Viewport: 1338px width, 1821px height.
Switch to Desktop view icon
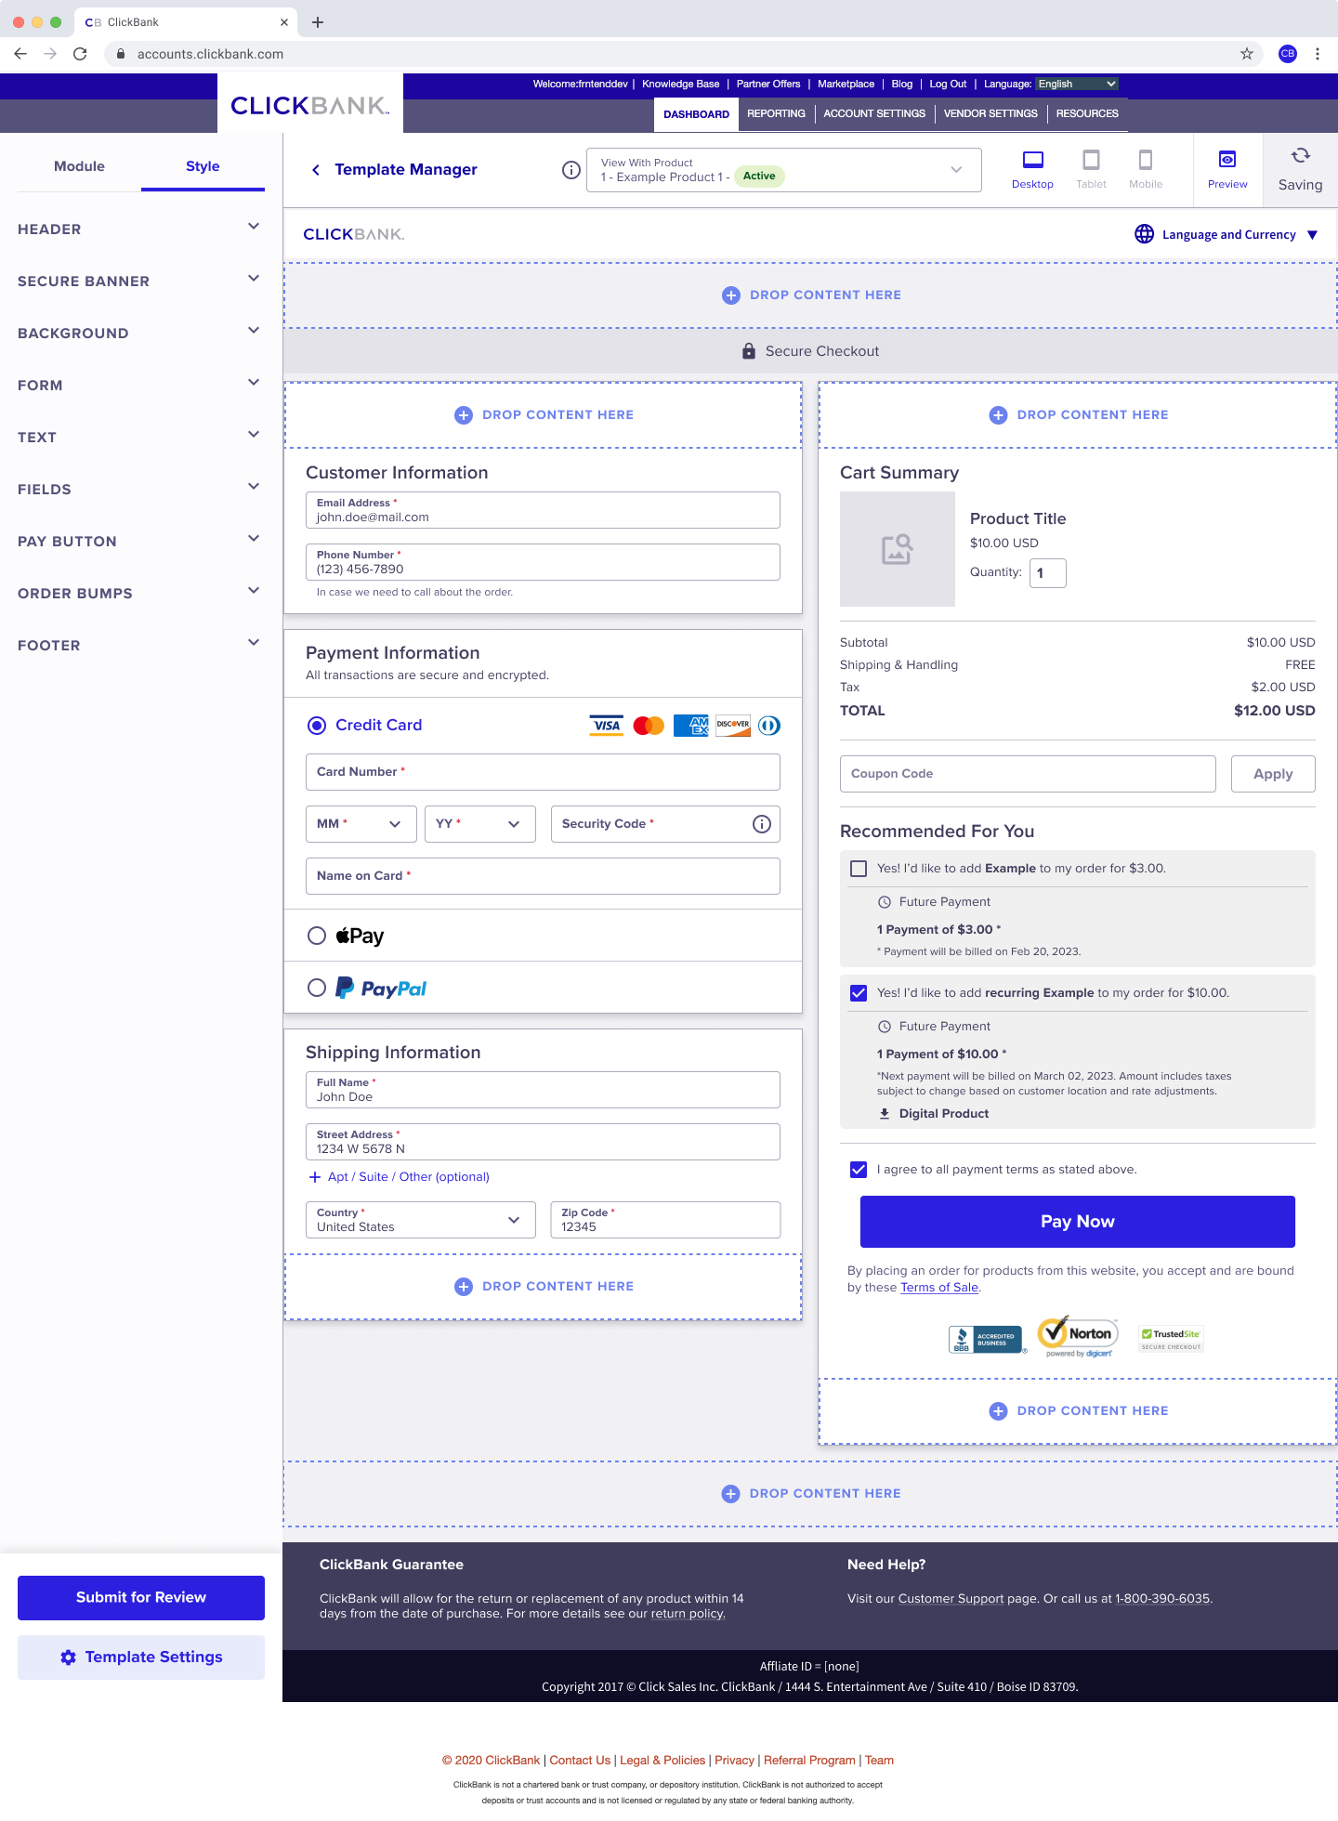click(x=1032, y=160)
